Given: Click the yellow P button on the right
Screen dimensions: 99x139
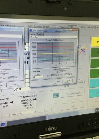Looking at the screenshot, I should coord(95,42).
